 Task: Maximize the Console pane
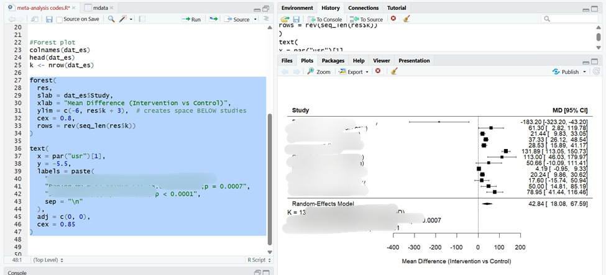266,273
